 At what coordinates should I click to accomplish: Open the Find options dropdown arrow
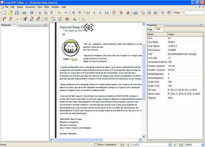(183, 13)
